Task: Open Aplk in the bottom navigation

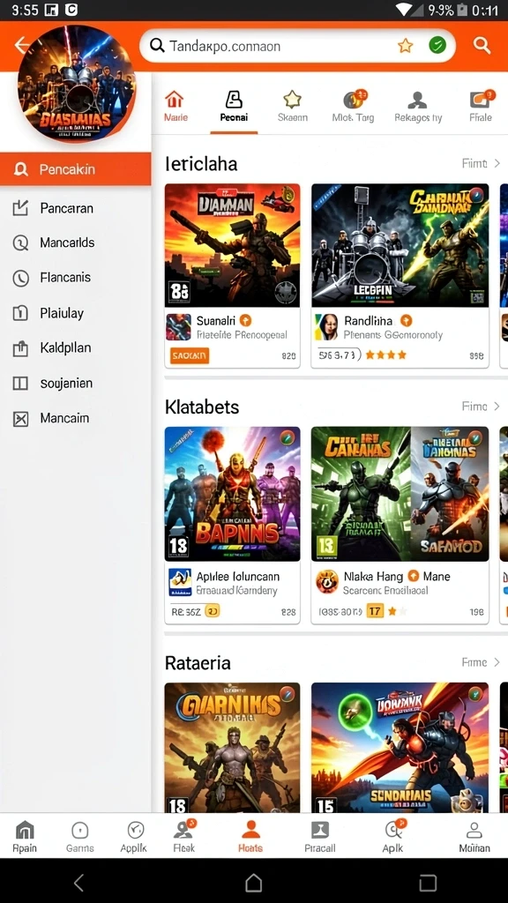Action: click(x=392, y=837)
